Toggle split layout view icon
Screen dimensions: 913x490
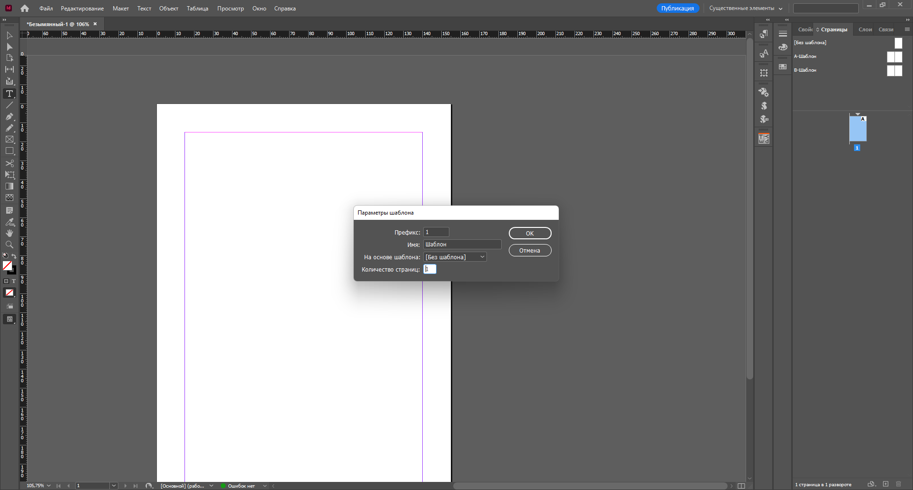pyautogui.click(x=741, y=486)
